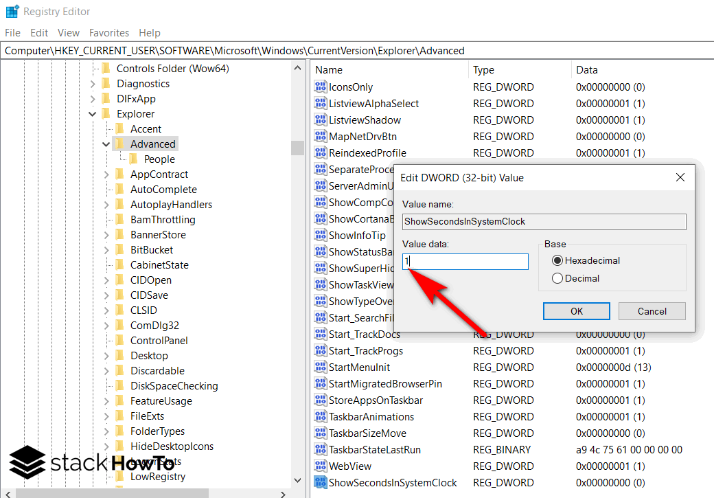
Task: Collapse the Explorer tree node
Action: 93,113
